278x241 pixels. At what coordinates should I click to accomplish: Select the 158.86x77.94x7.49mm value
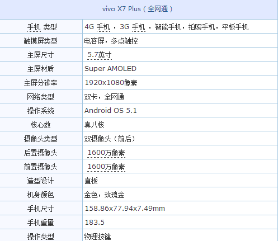tap(125, 209)
